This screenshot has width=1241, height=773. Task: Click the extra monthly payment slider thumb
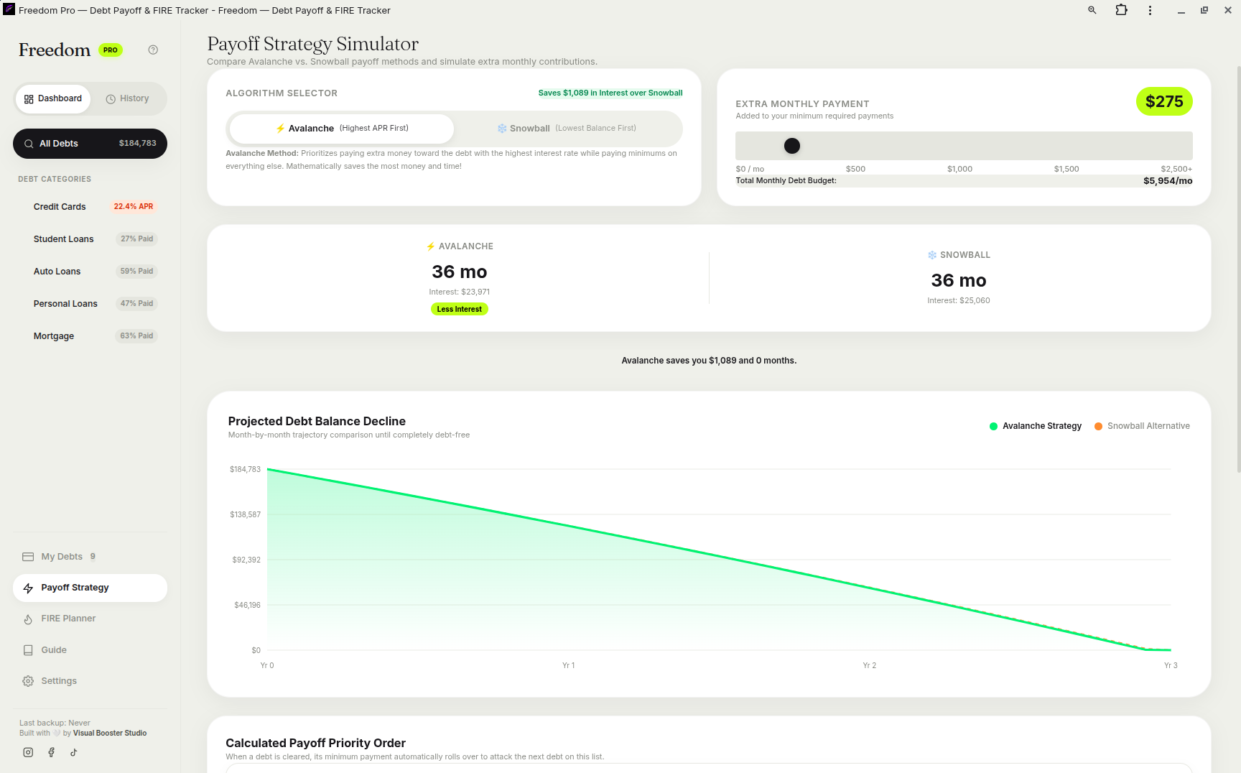pos(792,146)
